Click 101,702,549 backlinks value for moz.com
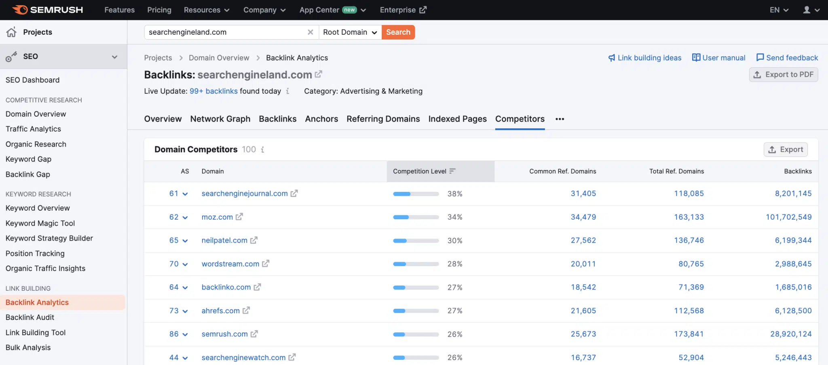Viewport: 828px width, 365px height. 788,217
